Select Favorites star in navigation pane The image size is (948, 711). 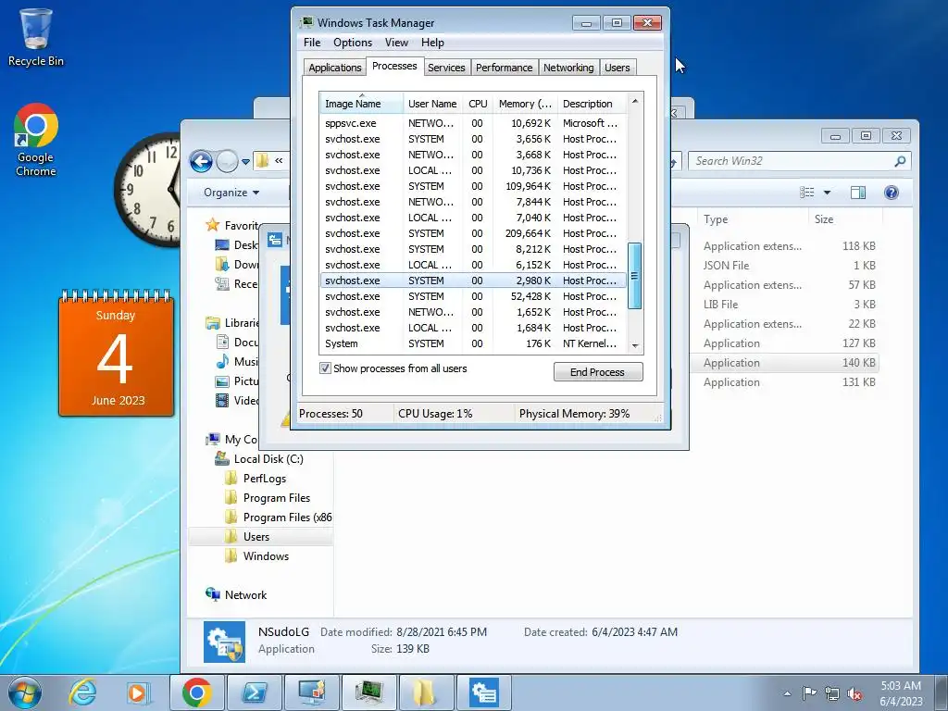pyautogui.click(x=213, y=225)
